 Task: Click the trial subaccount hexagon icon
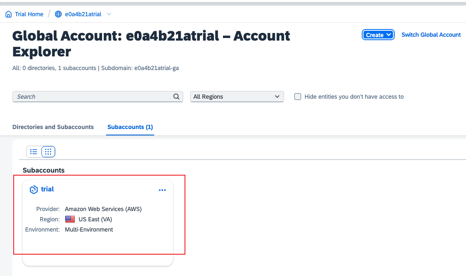34,190
